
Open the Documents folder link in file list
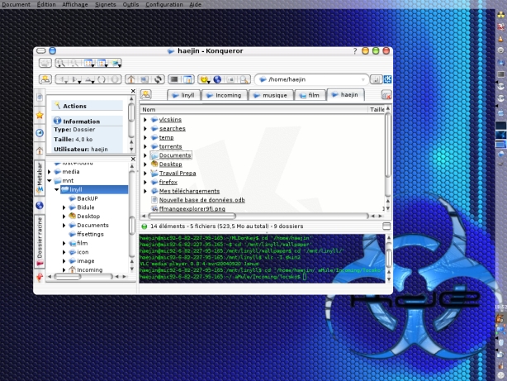coord(175,155)
